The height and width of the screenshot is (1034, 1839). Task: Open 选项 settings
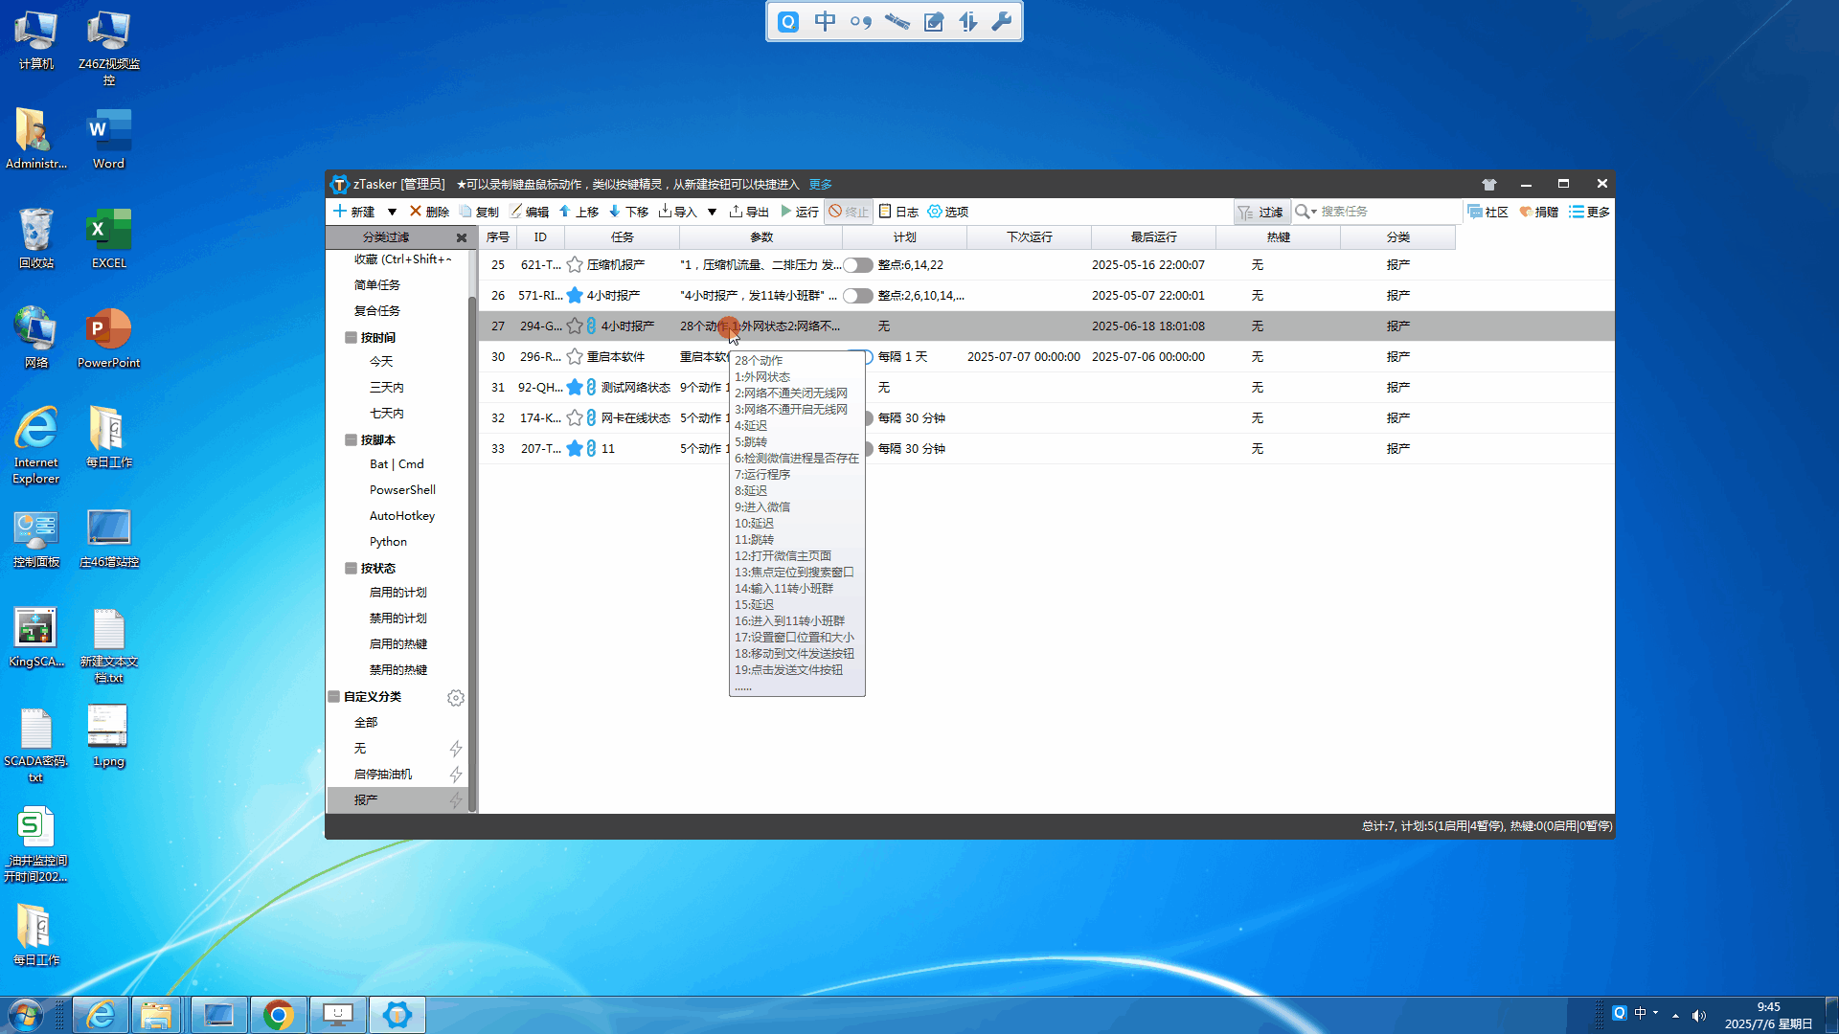(948, 212)
